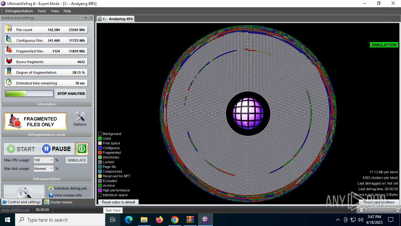Select the C: - Analyzing 49% tab

click(x=116, y=19)
